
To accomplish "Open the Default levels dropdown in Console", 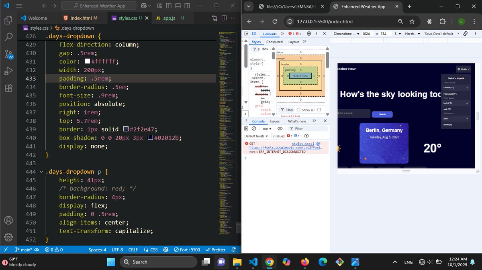I will click(256, 136).
